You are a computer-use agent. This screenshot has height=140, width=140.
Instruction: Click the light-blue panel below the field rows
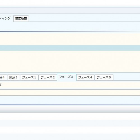point(70,100)
